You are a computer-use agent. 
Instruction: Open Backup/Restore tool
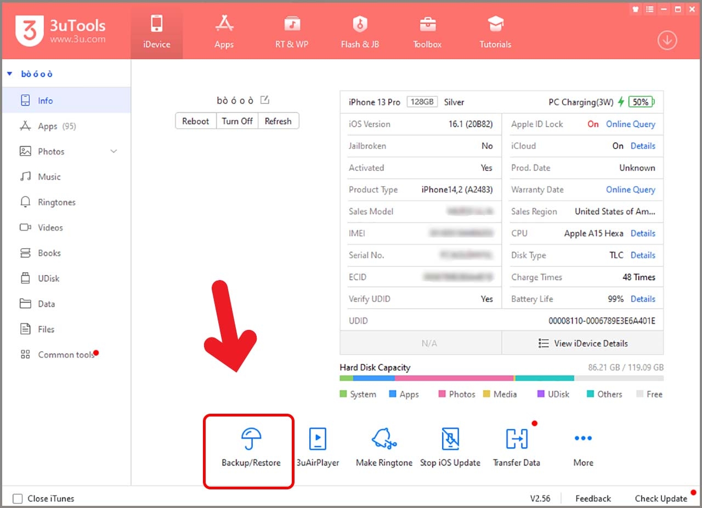(x=251, y=448)
